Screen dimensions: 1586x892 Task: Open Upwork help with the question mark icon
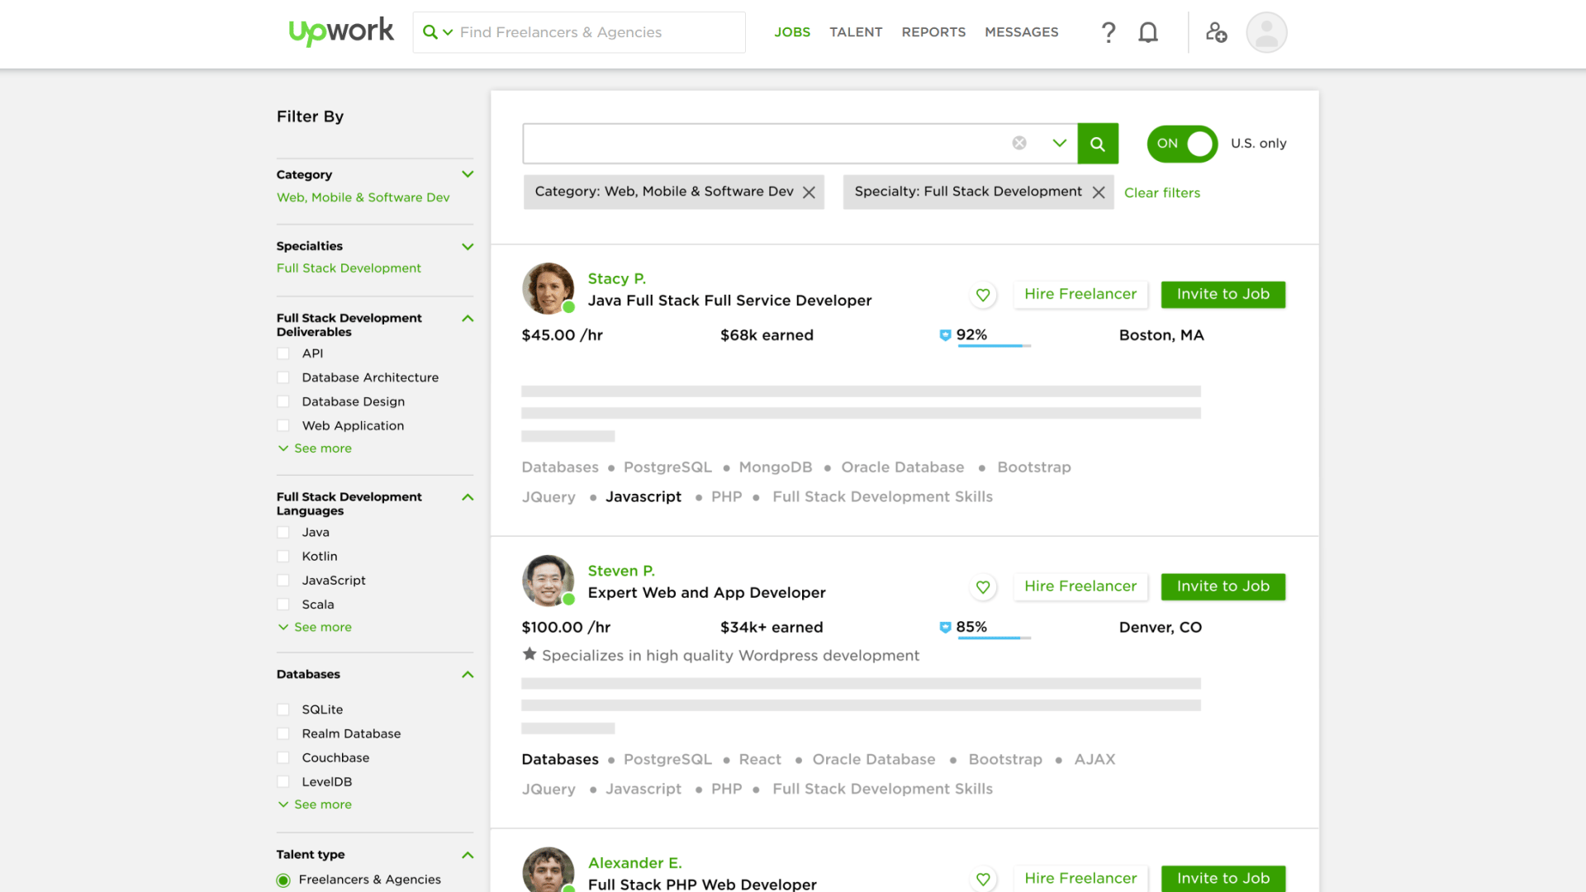[1108, 32]
